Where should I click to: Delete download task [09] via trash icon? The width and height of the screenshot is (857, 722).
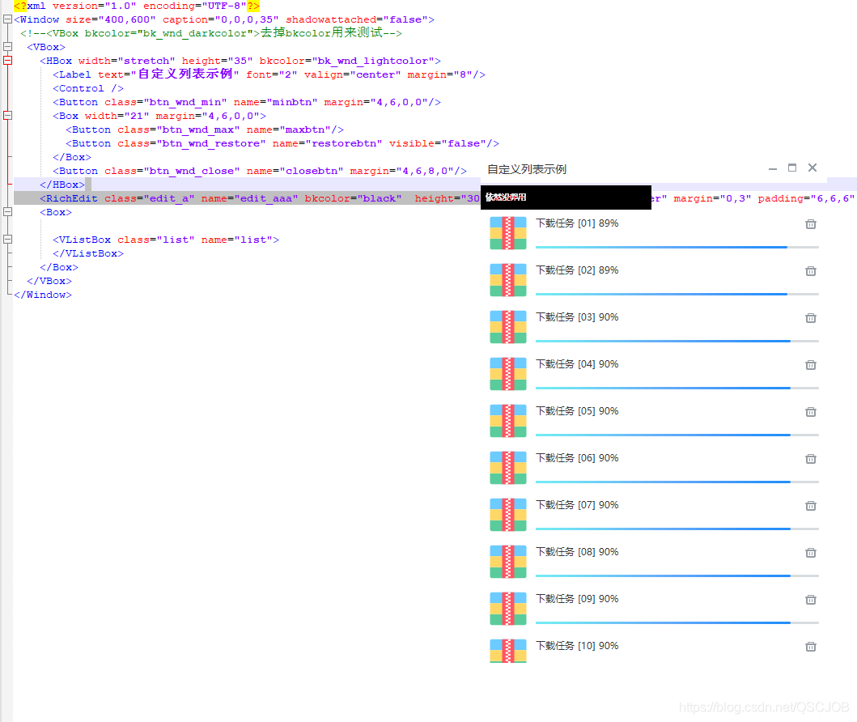pyautogui.click(x=811, y=600)
